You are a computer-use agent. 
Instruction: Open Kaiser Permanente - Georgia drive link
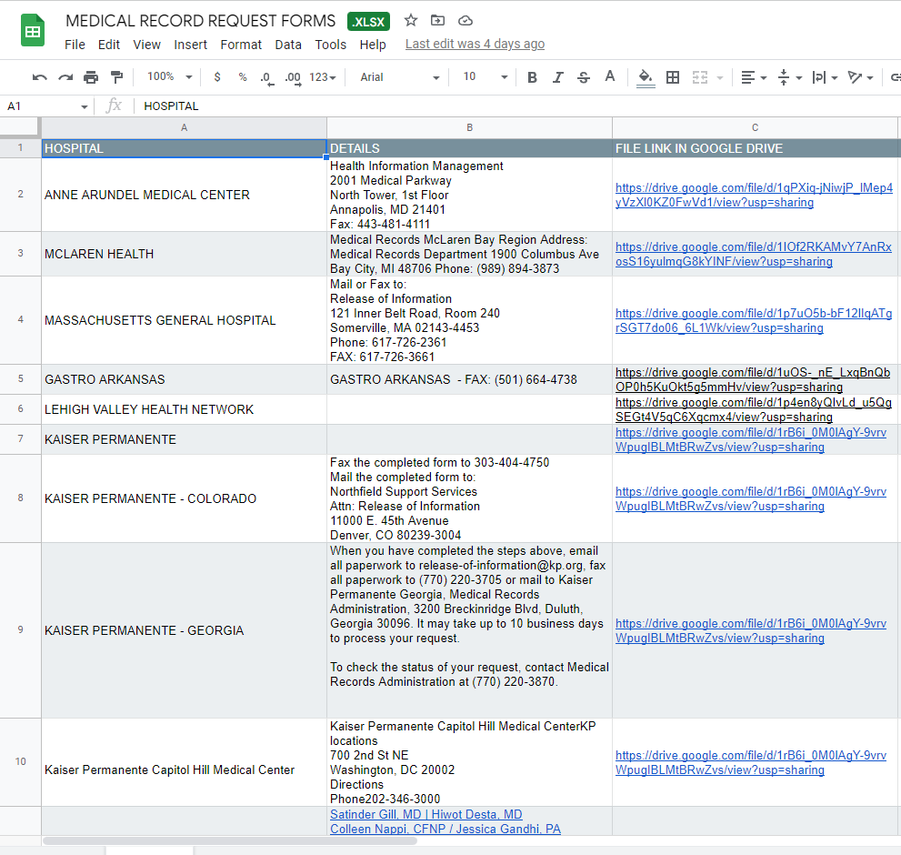(750, 630)
